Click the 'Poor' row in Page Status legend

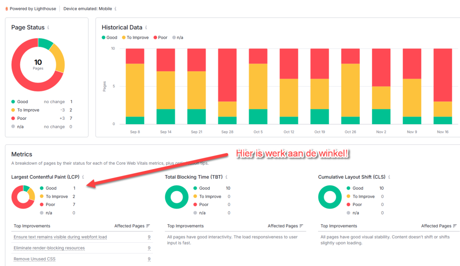(x=42, y=118)
